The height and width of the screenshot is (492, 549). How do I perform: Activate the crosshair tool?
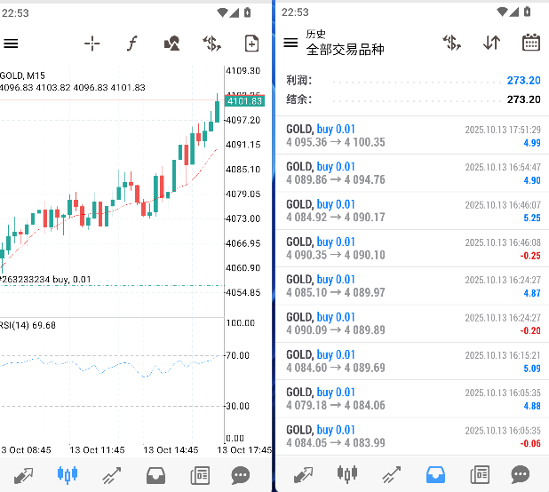pyautogui.click(x=91, y=44)
